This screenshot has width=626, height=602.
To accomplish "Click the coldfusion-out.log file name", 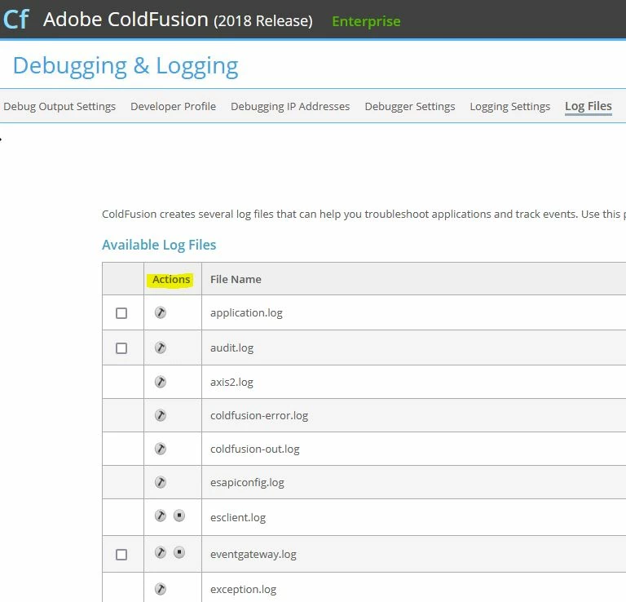I will [254, 449].
